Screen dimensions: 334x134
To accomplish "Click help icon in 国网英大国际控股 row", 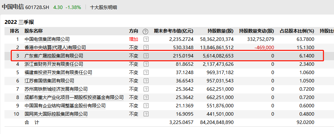I will 146,114.
